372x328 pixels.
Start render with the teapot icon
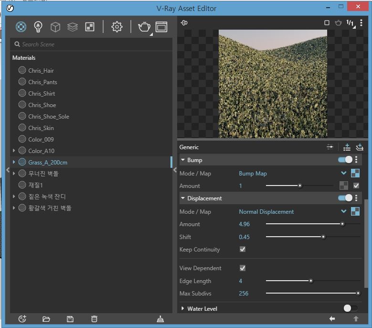tap(144, 27)
